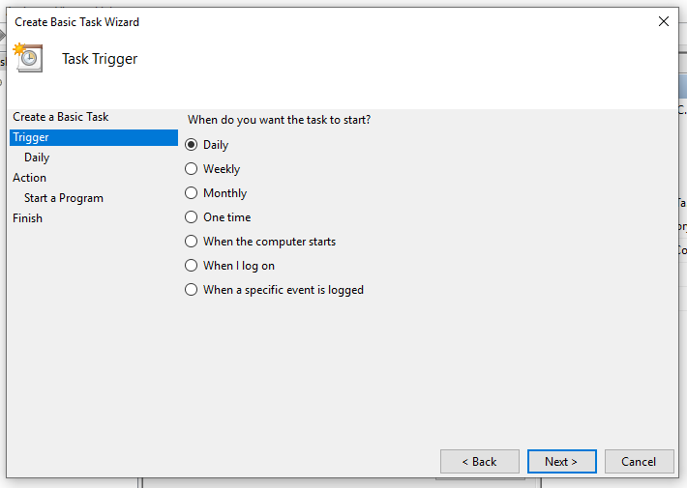Cancel the wizard
Viewport: 687px width, 488px height.
(x=639, y=461)
